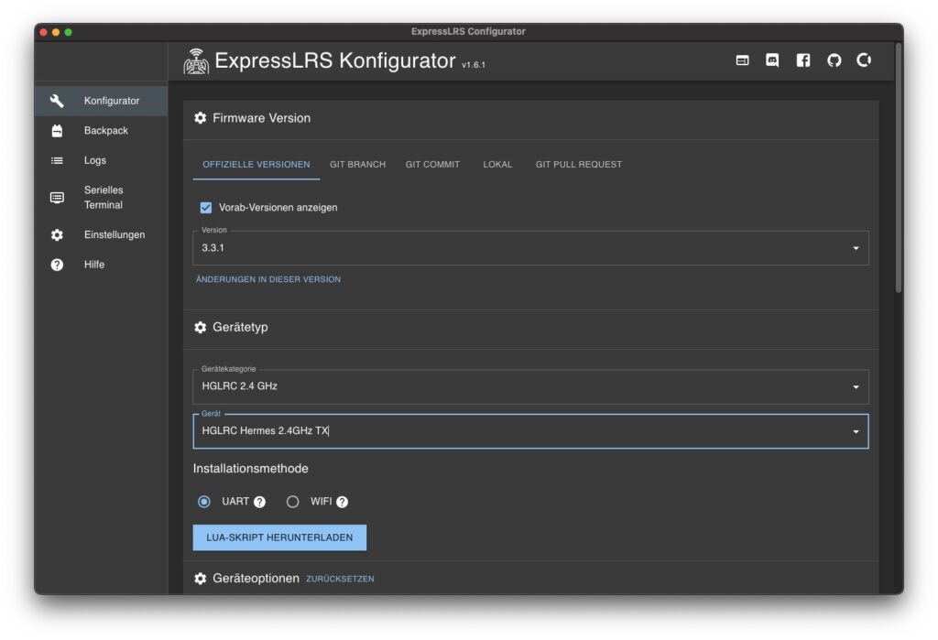Open the Gerät HGLRC Hermes dropdown
This screenshot has width=938, height=640.
pos(530,431)
